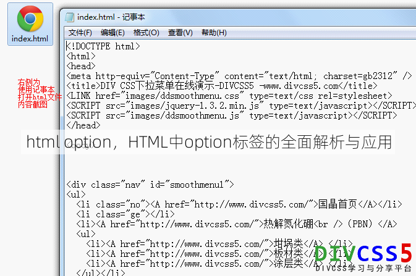Click the Notepad icon in title bar
Viewport: 416px width, 276px height.
point(69,17)
